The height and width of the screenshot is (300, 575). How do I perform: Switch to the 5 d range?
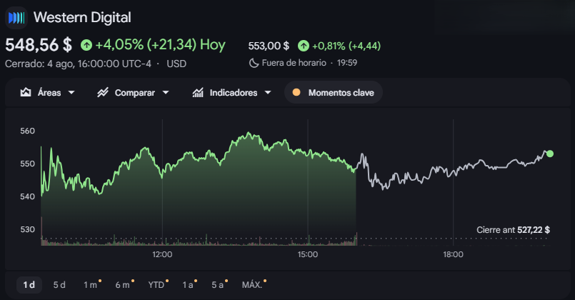tap(59, 284)
